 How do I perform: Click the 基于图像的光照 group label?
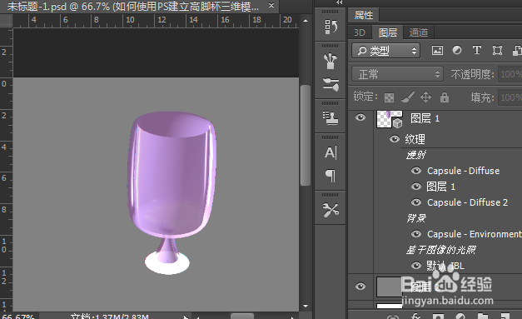click(x=440, y=250)
